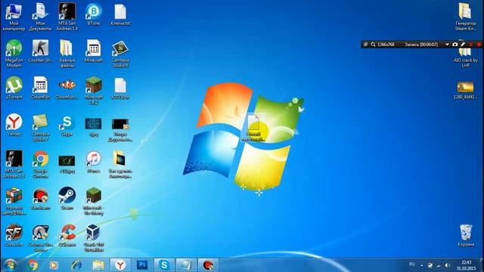Open the BTone desktop shortcut
This screenshot has height=272, width=484.
[94, 15]
